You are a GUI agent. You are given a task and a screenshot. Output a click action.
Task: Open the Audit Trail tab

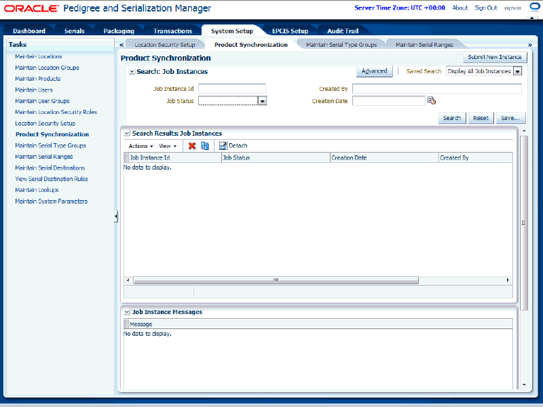(343, 31)
